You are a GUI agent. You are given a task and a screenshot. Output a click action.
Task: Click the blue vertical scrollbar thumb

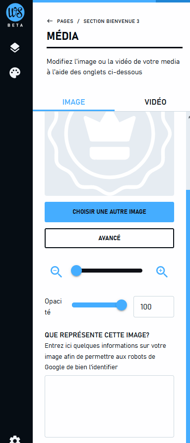pyautogui.click(x=188, y=316)
